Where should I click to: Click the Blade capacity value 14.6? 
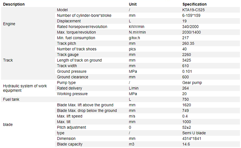(186, 144)
